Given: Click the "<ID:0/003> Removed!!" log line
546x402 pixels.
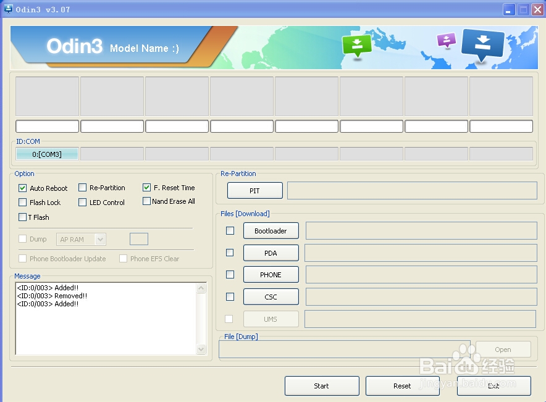Looking at the screenshot, I should (52, 296).
